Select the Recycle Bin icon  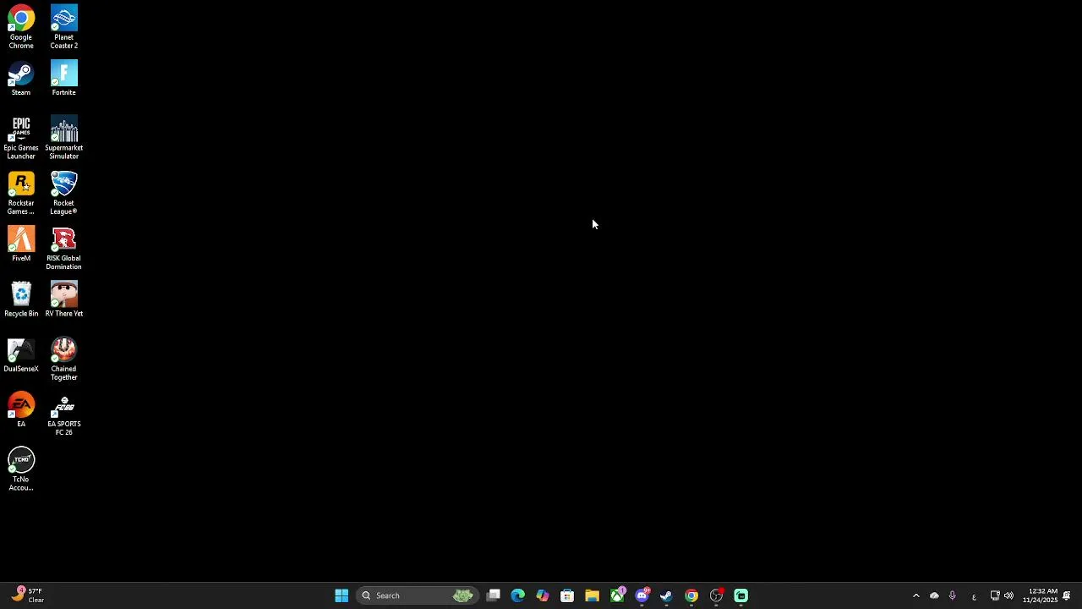point(21,299)
